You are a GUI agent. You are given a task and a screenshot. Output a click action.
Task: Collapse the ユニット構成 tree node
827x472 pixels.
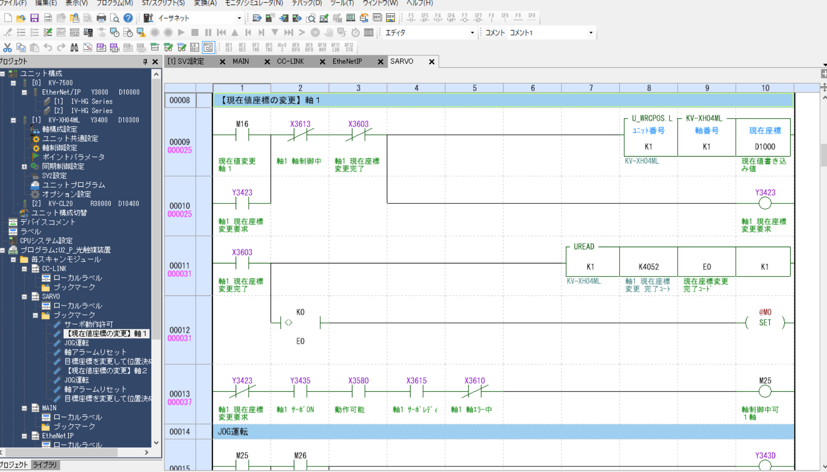coord(2,73)
